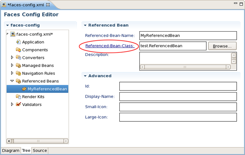This screenshot has width=245, height=155.
Task: Collapse the faces-config.xml root node
Action: pos(7,34)
